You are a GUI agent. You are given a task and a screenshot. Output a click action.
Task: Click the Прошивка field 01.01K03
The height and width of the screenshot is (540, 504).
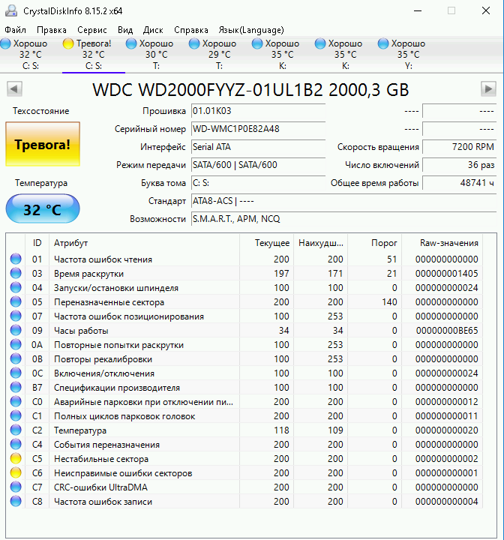(x=258, y=111)
